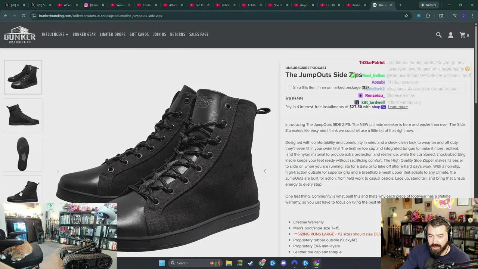The height and width of the screenshot is (269, 478).
Task: Open File Explorer from the taskbar
Action: pyautogui.click(x=229, y=263)
